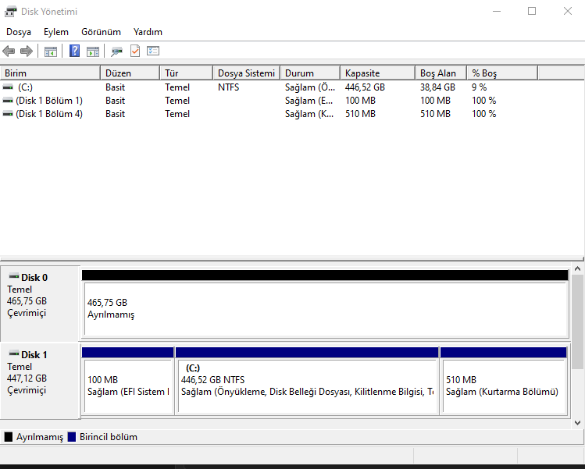Click the disk pane scroll up arrow
585x469 pixels.
pyautogui.click(x=577, y=268)
